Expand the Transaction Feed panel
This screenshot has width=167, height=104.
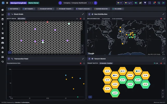(83, 59)
